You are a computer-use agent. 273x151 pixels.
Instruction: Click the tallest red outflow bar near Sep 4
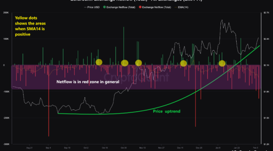49,101
